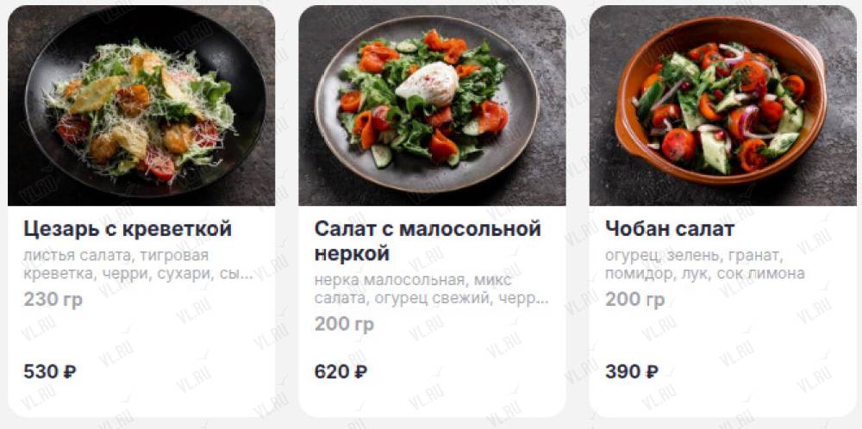
Task: Choose the 390 ₽ price
Action: click(x=631, y=372)
